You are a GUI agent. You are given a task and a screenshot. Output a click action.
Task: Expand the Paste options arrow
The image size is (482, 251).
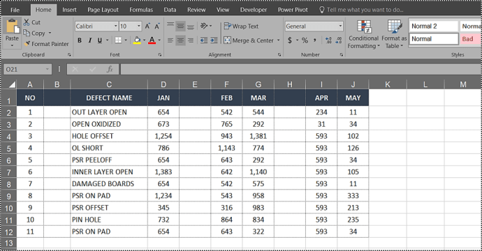pyautogui.click(x=12, y=45)
